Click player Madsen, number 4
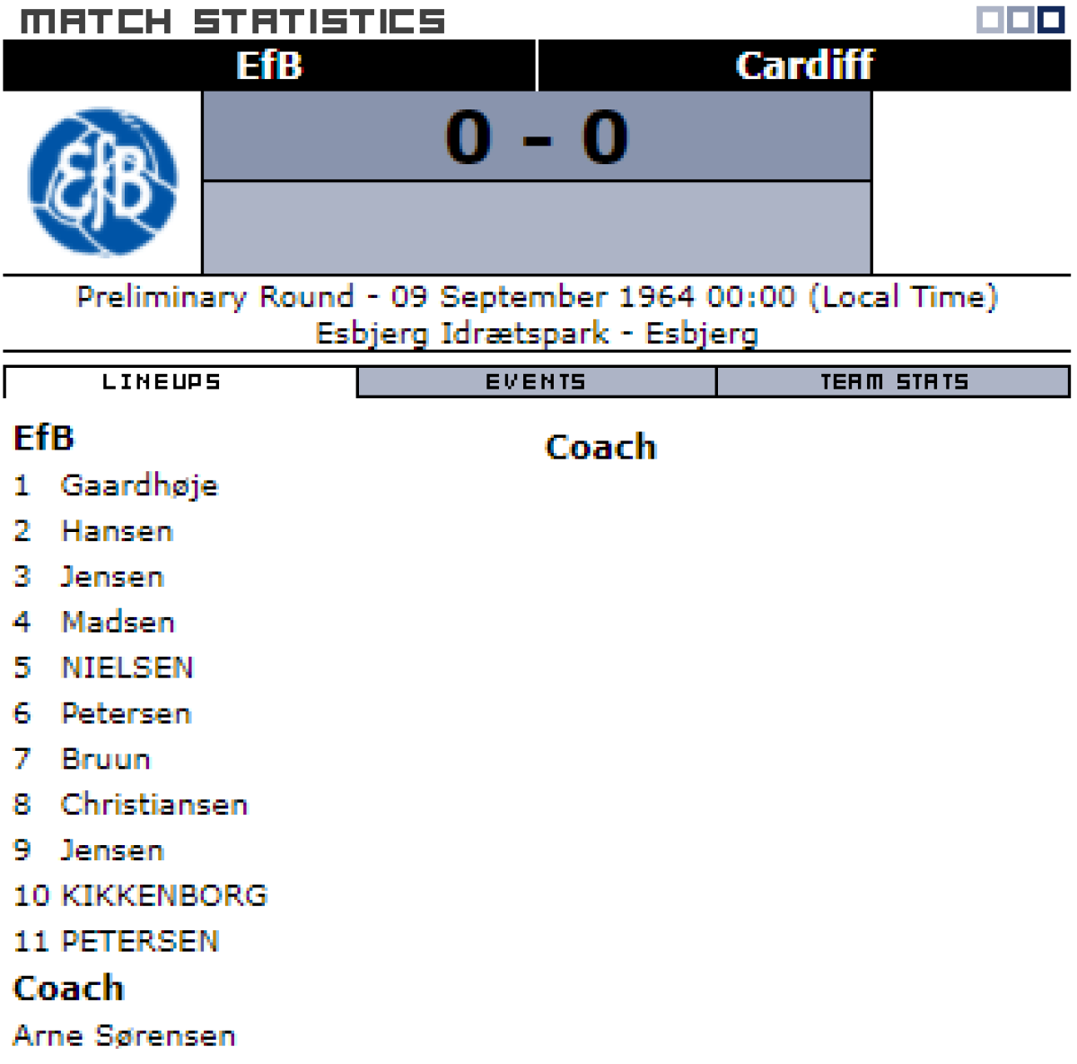 point(118,622)
